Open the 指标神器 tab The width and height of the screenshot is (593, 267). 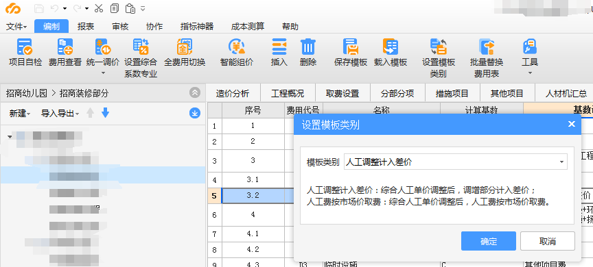coord(197,27)
